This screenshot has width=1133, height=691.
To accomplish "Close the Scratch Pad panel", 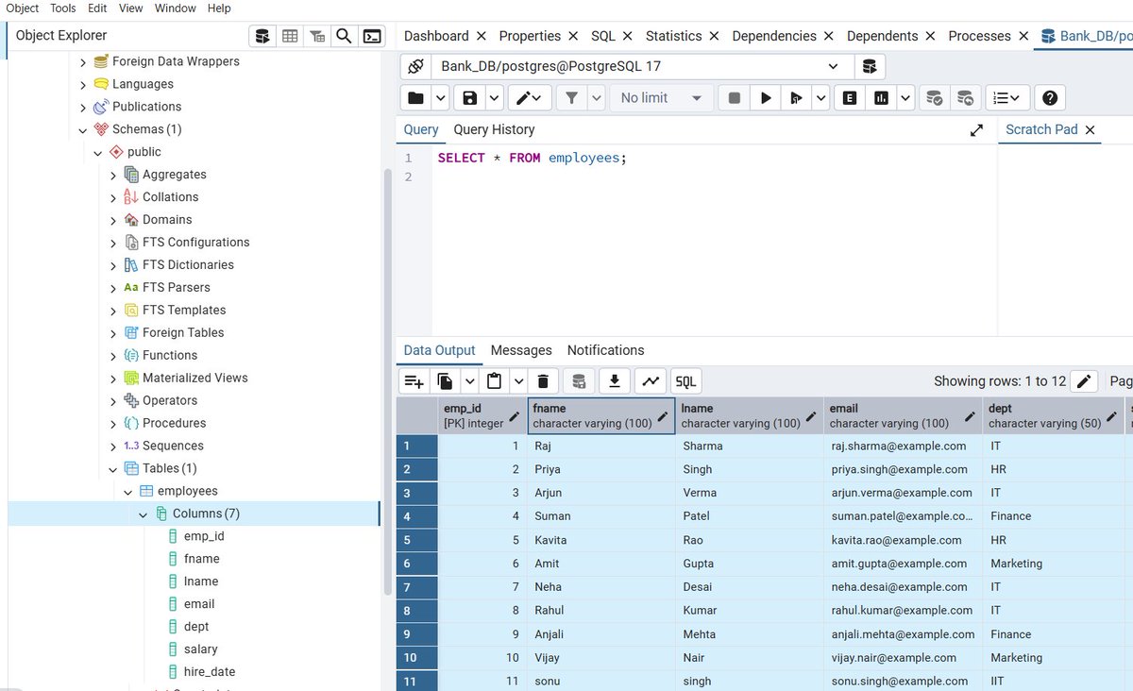I will point(1091,130).
